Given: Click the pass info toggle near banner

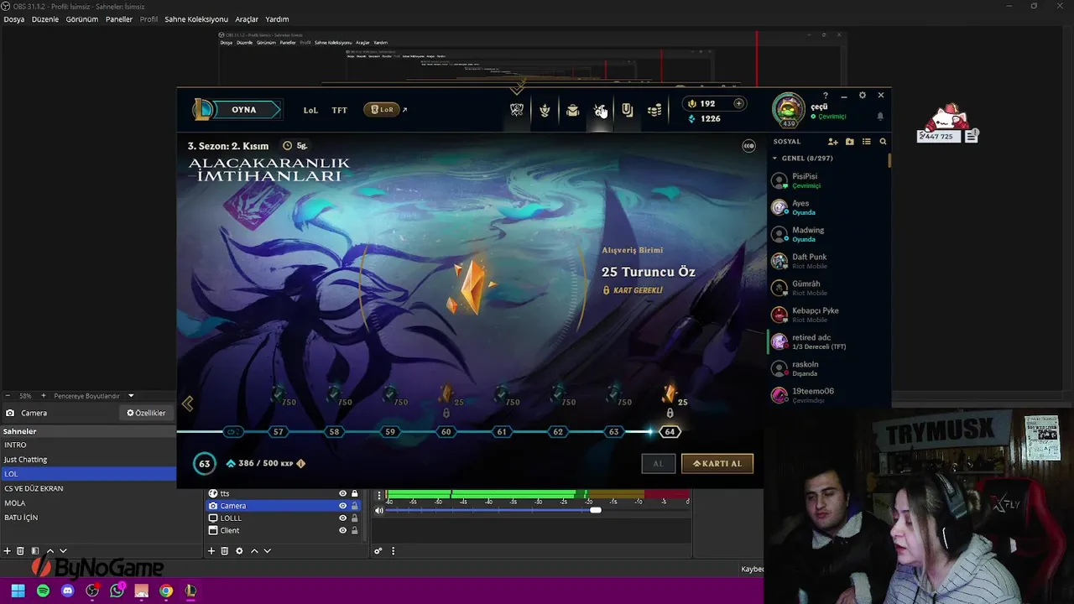Looking at the screenshot, I should pos(748,146).
